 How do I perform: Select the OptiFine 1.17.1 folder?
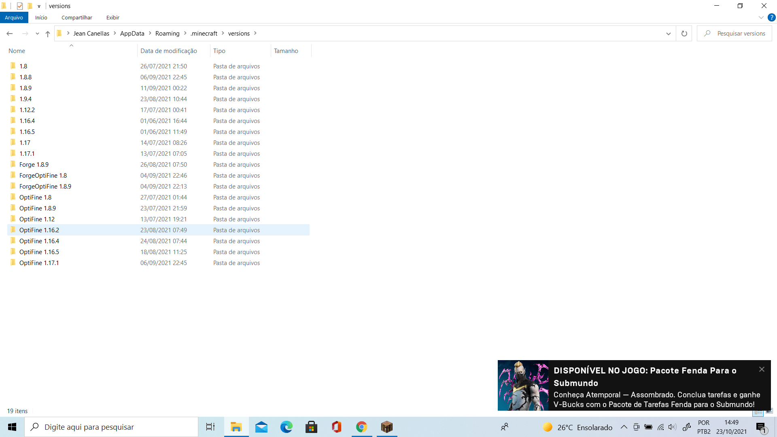158,263
